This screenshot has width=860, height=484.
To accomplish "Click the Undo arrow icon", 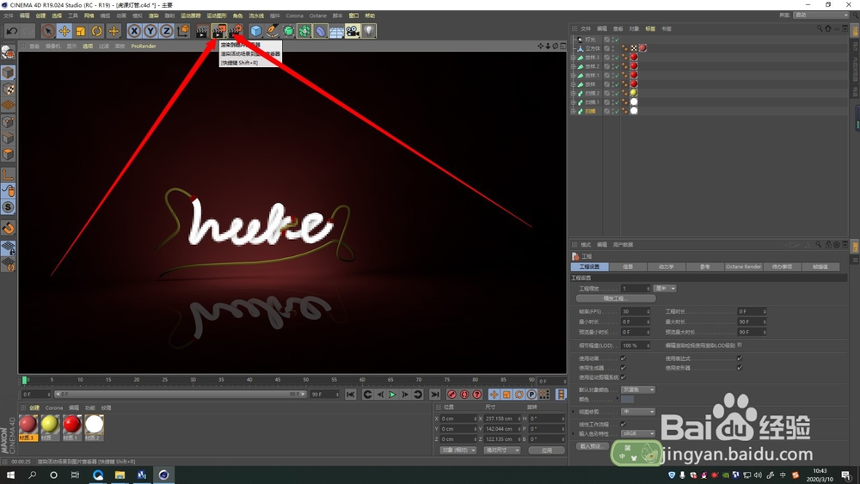I will pyautogui.click(x=11, y=31).
